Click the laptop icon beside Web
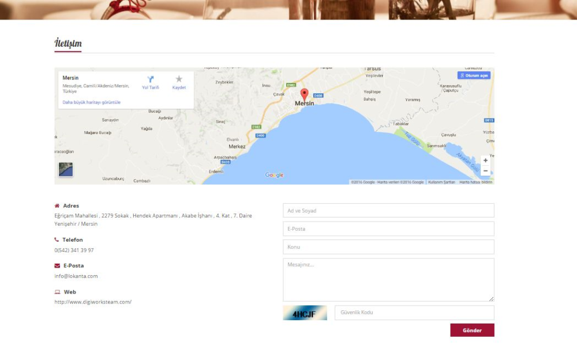Viewport: 577px width, 346px height. (x=57, y=292)
